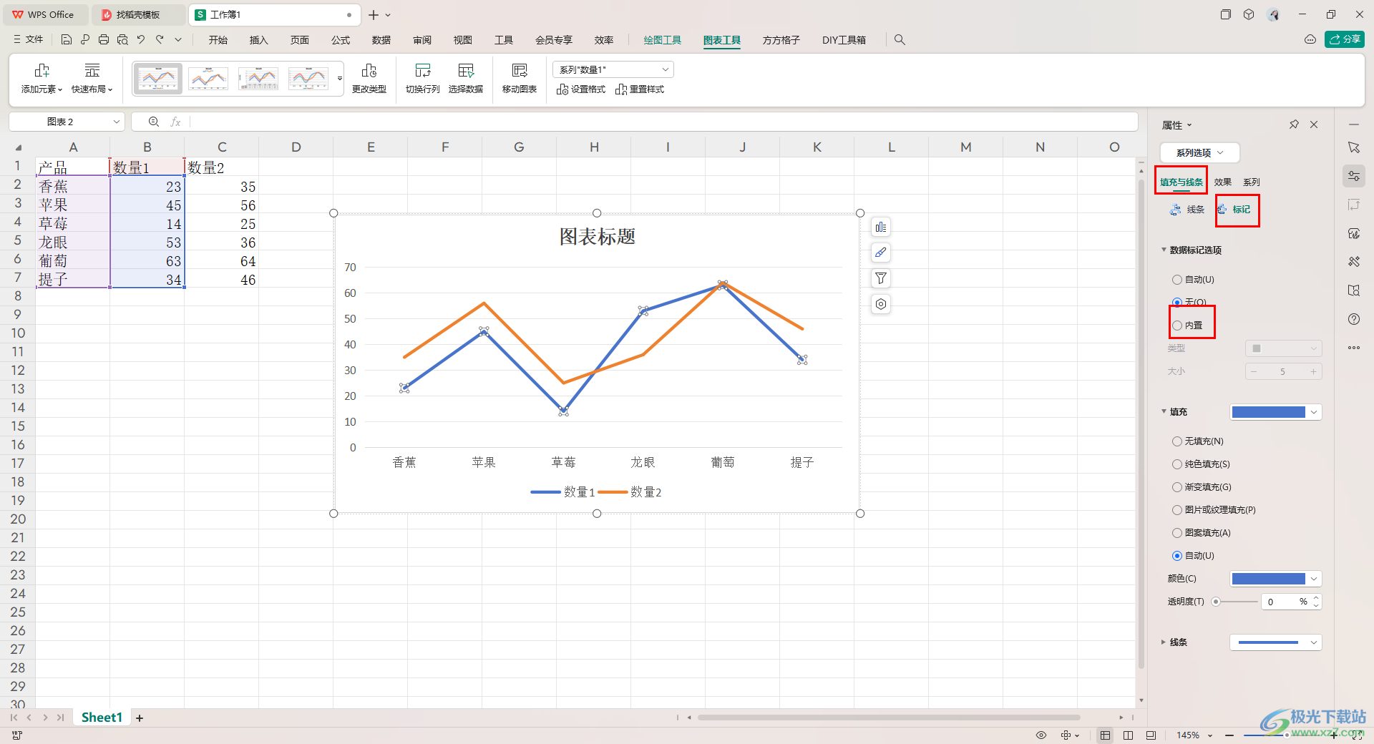This screenshot has width=1374, height=744.
Task: Click the chart filter funnel icon
Action: pyautogui.click(x=881, y=278)
